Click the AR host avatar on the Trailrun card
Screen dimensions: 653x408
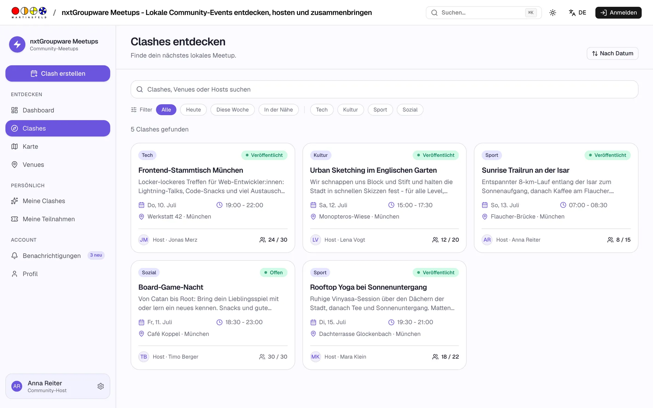487,240
